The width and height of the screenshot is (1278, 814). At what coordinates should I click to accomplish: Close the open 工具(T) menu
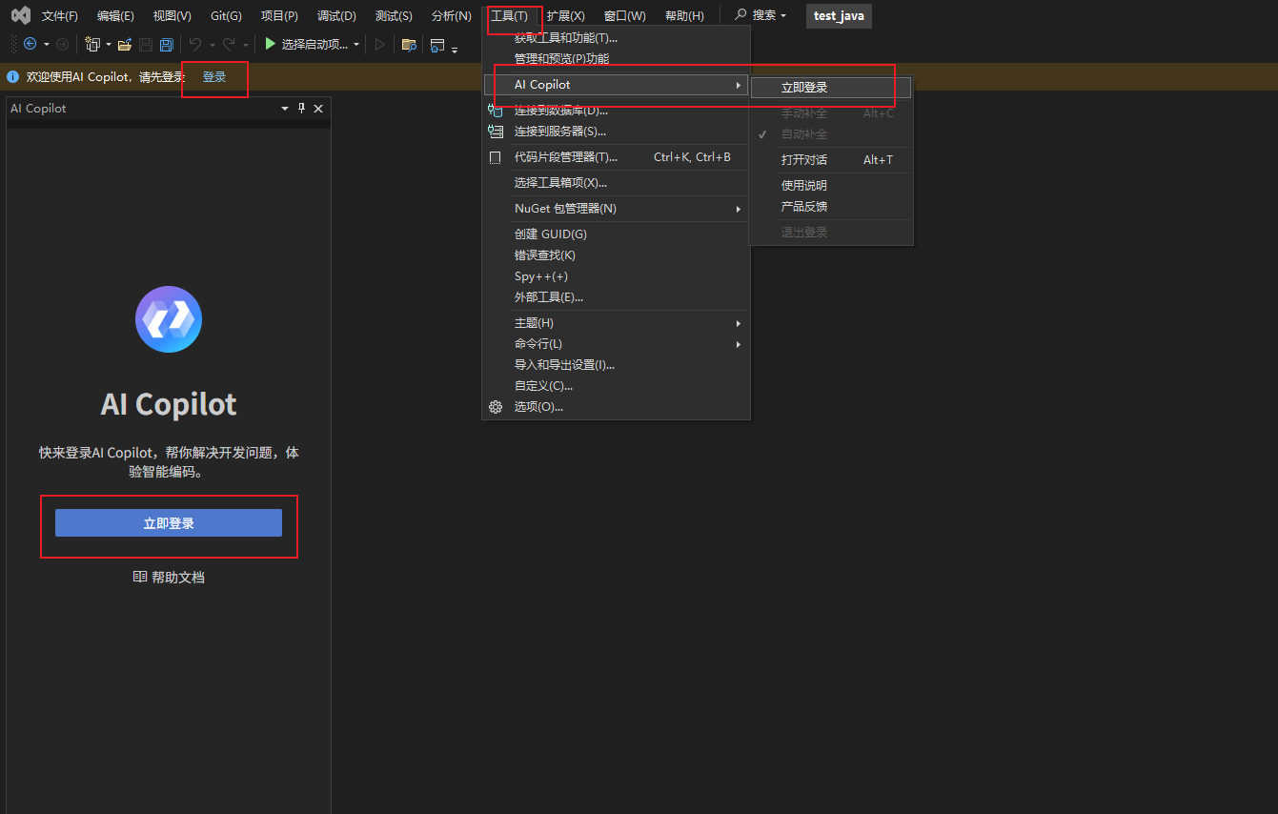509,16
